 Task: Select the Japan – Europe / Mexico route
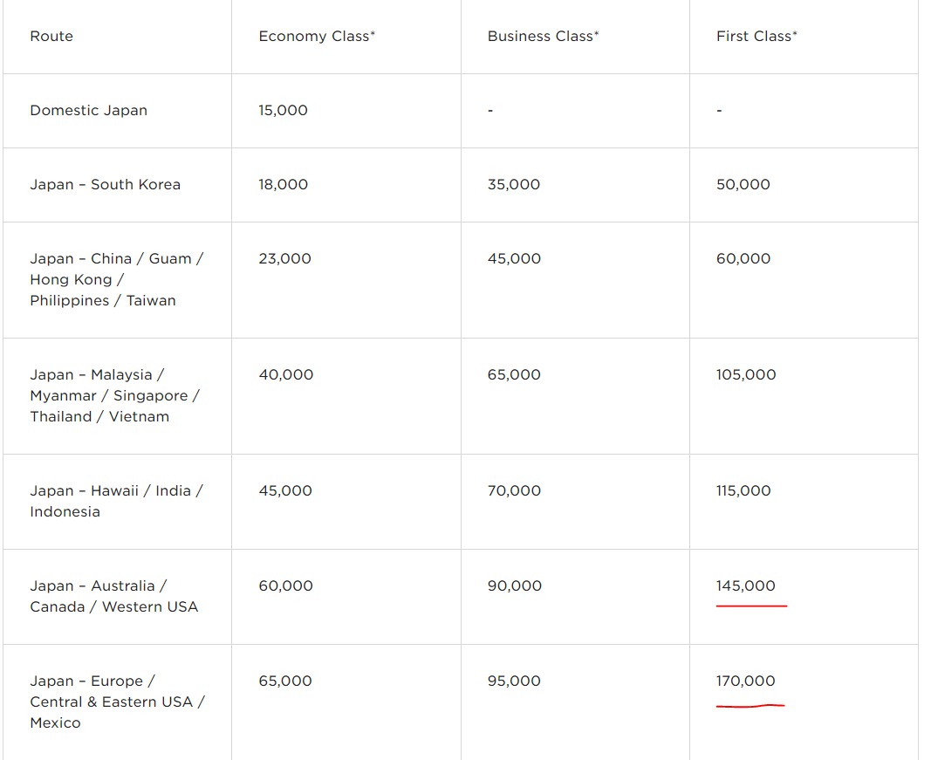pyautogui.click(x=118, y=702)
